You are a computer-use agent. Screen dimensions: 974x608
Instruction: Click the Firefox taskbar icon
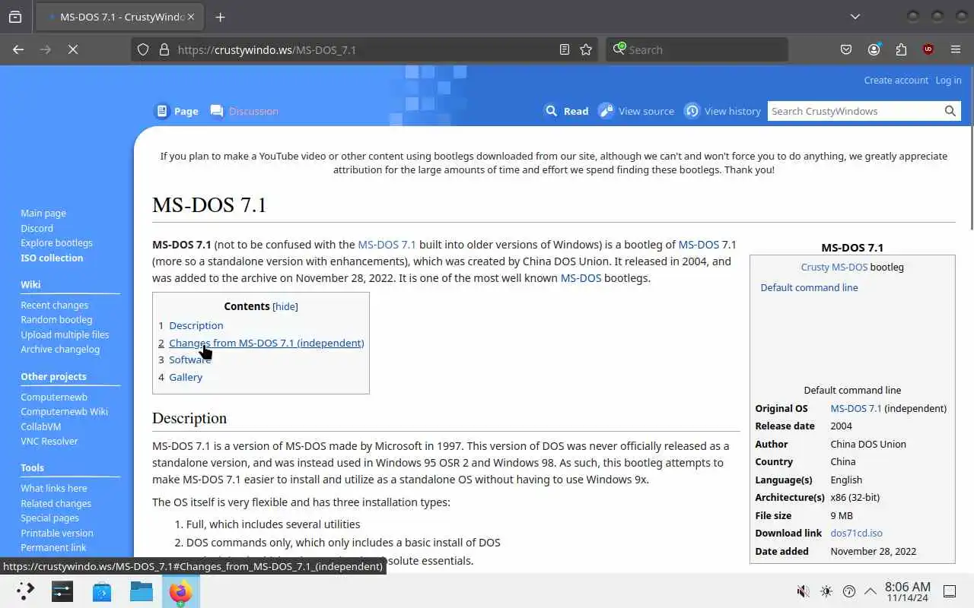tap(180, 591)
